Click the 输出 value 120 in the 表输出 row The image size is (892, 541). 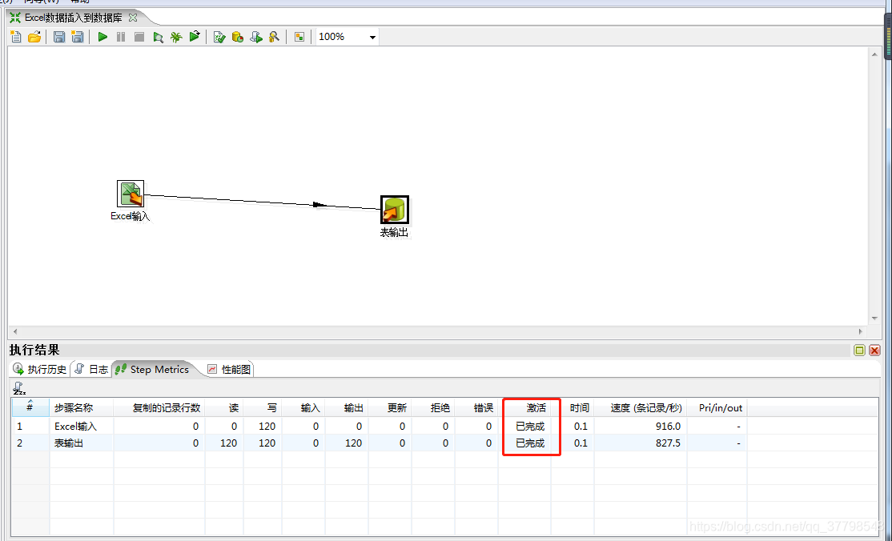(x=353, y=443)
